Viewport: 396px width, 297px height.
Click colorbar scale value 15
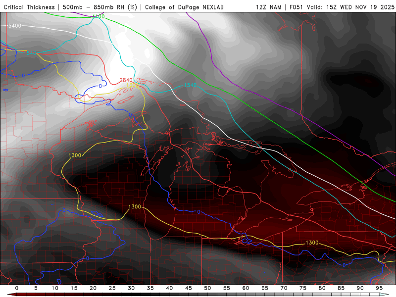(x=74, y=288)
